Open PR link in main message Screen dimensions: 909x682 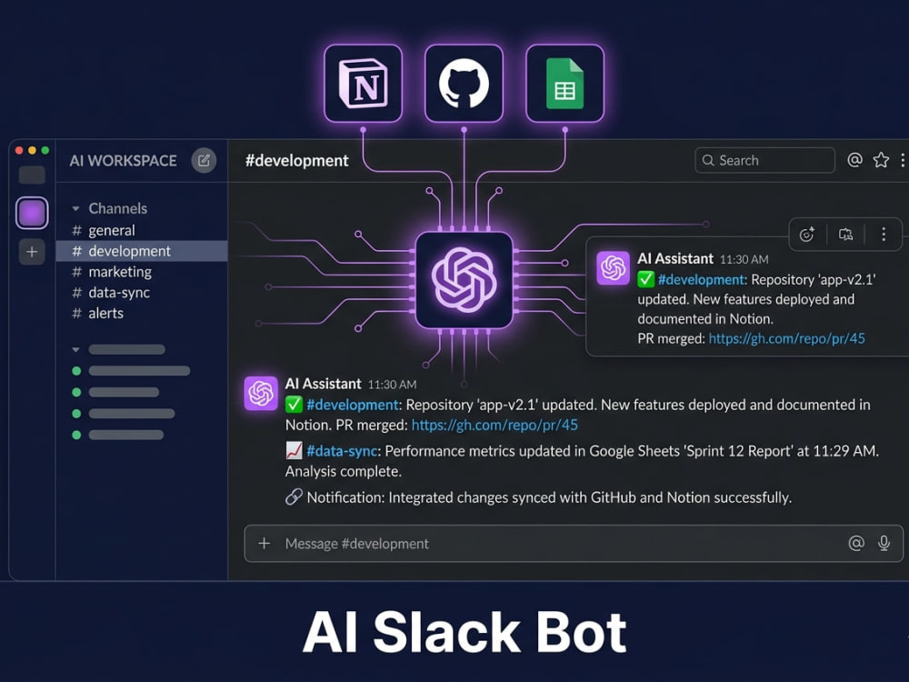(x=494, y=425)
